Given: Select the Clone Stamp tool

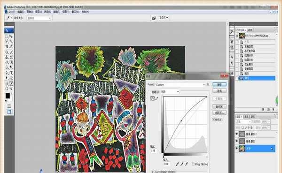Looking at the screenshot, I should pyautogui.click(x=7, y=57).
